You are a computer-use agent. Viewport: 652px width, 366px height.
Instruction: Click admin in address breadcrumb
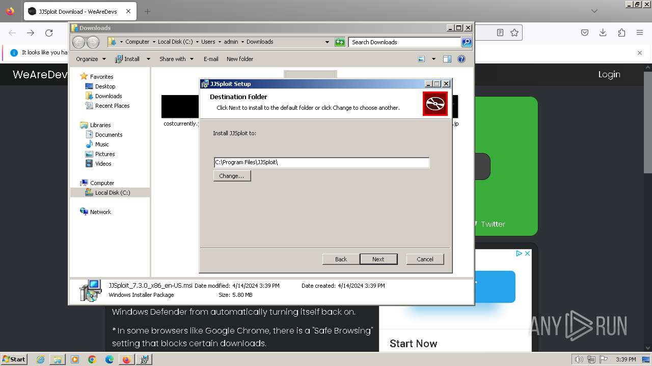tap(231, 42)
